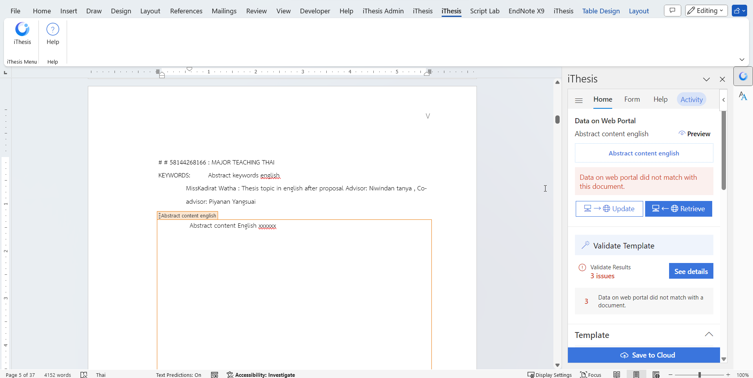Toggle Preview eye for abstract content

point(694,134)
